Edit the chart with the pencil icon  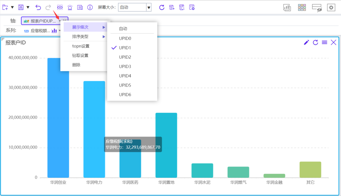pos(306,42)
